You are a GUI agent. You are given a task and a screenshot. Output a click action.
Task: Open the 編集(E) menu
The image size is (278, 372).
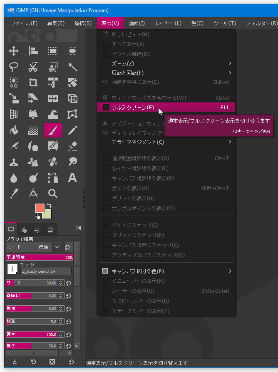(x=56, y=23)
